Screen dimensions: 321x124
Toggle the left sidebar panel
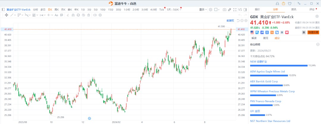[x=3, y=9]
